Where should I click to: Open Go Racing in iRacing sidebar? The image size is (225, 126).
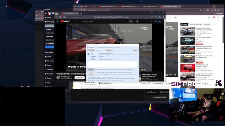(49, 22)
